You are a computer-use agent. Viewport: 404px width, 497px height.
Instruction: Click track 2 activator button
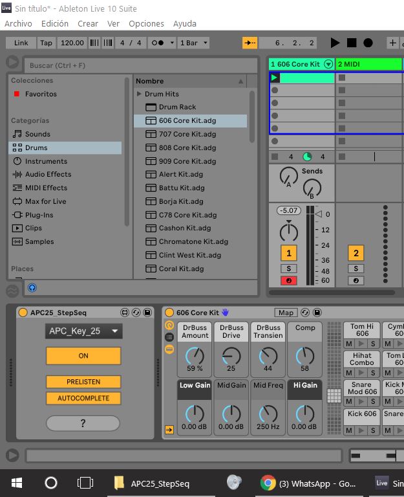(356, 253)
